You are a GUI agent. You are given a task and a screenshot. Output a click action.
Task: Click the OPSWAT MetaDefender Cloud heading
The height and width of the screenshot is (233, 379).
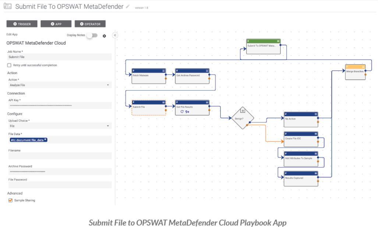(x=36, y=43)
